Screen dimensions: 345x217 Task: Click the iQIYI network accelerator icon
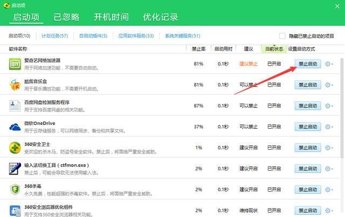[x=15, y=64]
